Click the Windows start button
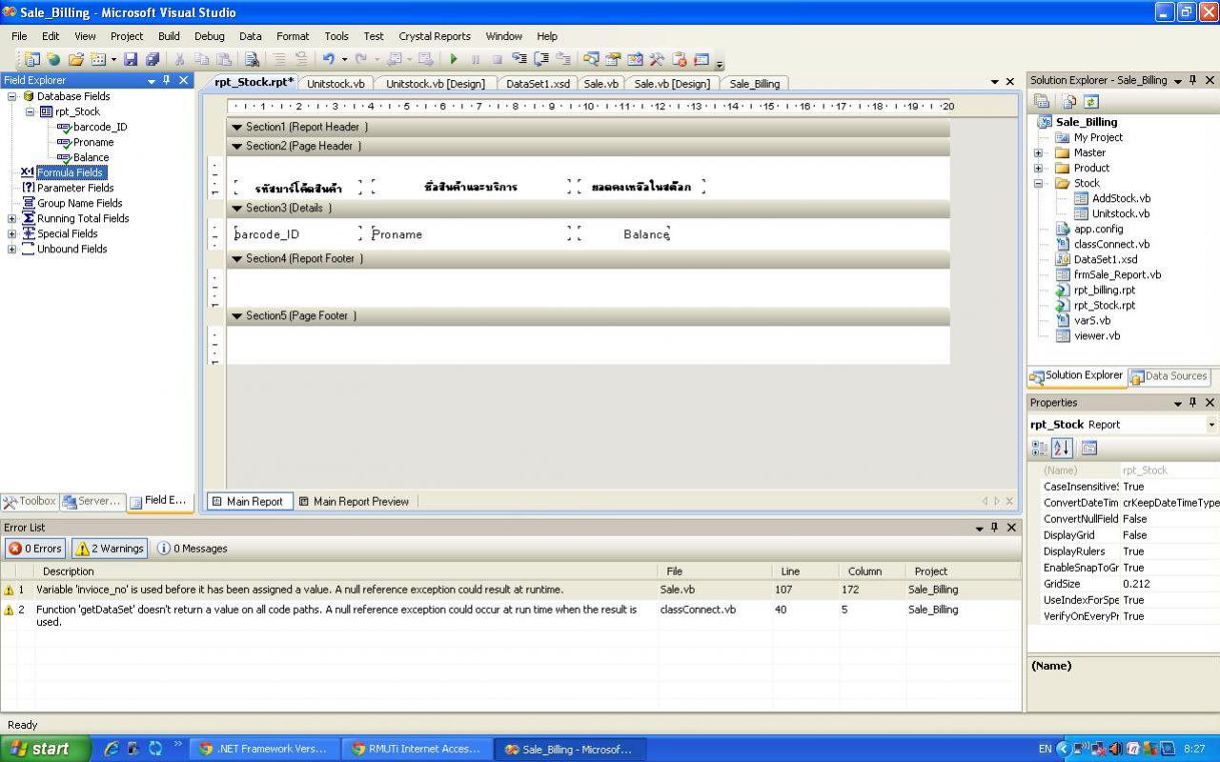This screenshot has width=1220, height=762. tap(45, 749)
